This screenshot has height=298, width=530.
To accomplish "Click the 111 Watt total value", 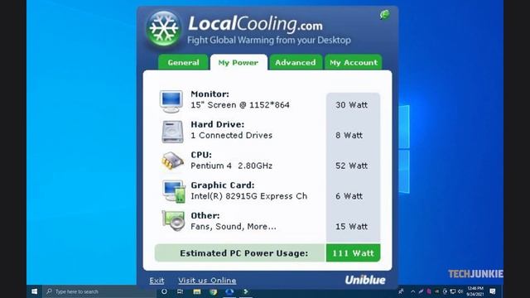I will (x=353, y=253).
